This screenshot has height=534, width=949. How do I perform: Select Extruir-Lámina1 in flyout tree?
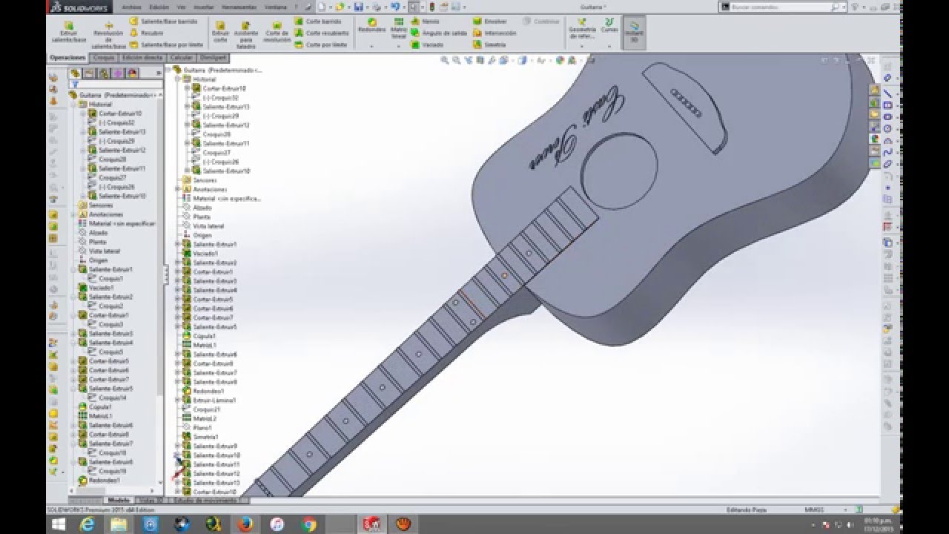pos(209,400)
